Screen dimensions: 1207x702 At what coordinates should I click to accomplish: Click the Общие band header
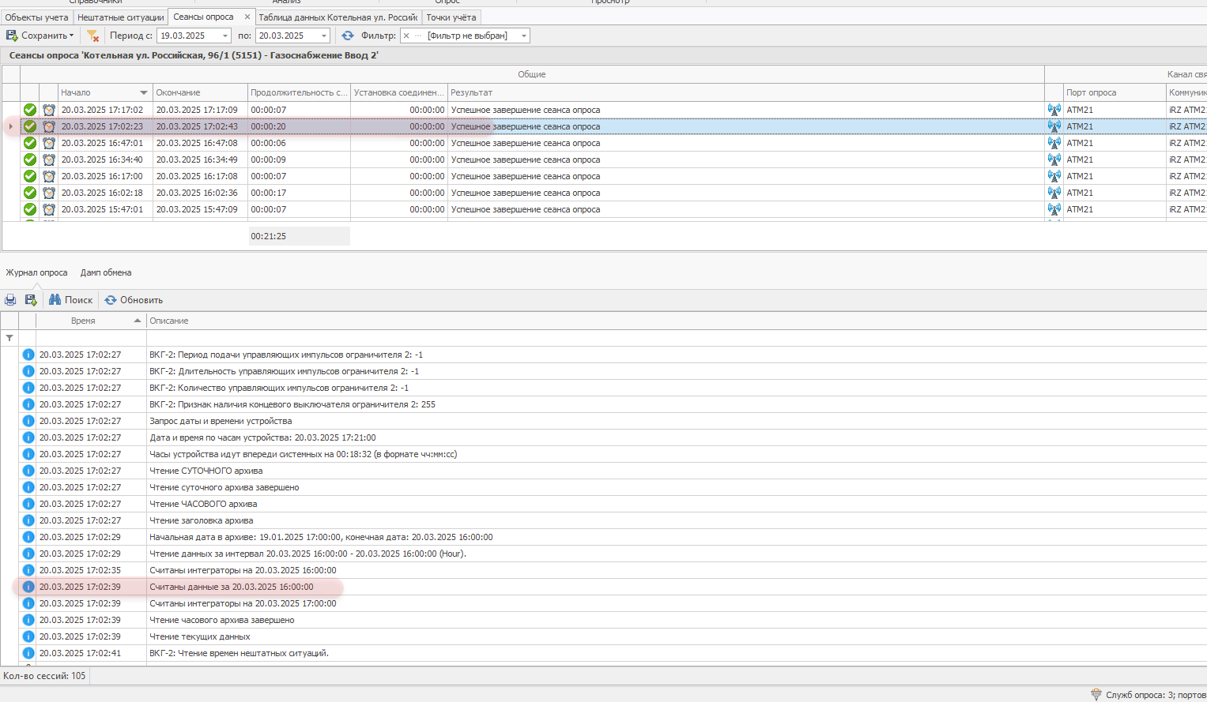coord(532,74)
